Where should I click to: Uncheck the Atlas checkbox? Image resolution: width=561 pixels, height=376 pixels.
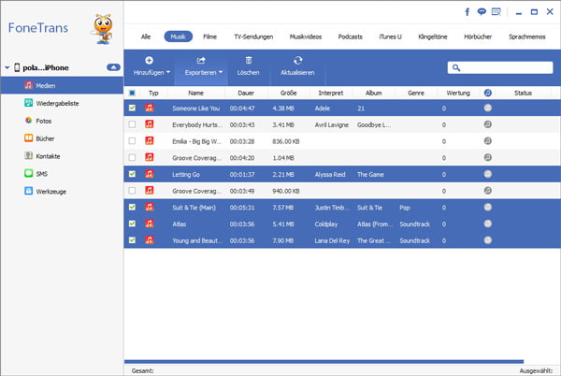click(132, 224)
